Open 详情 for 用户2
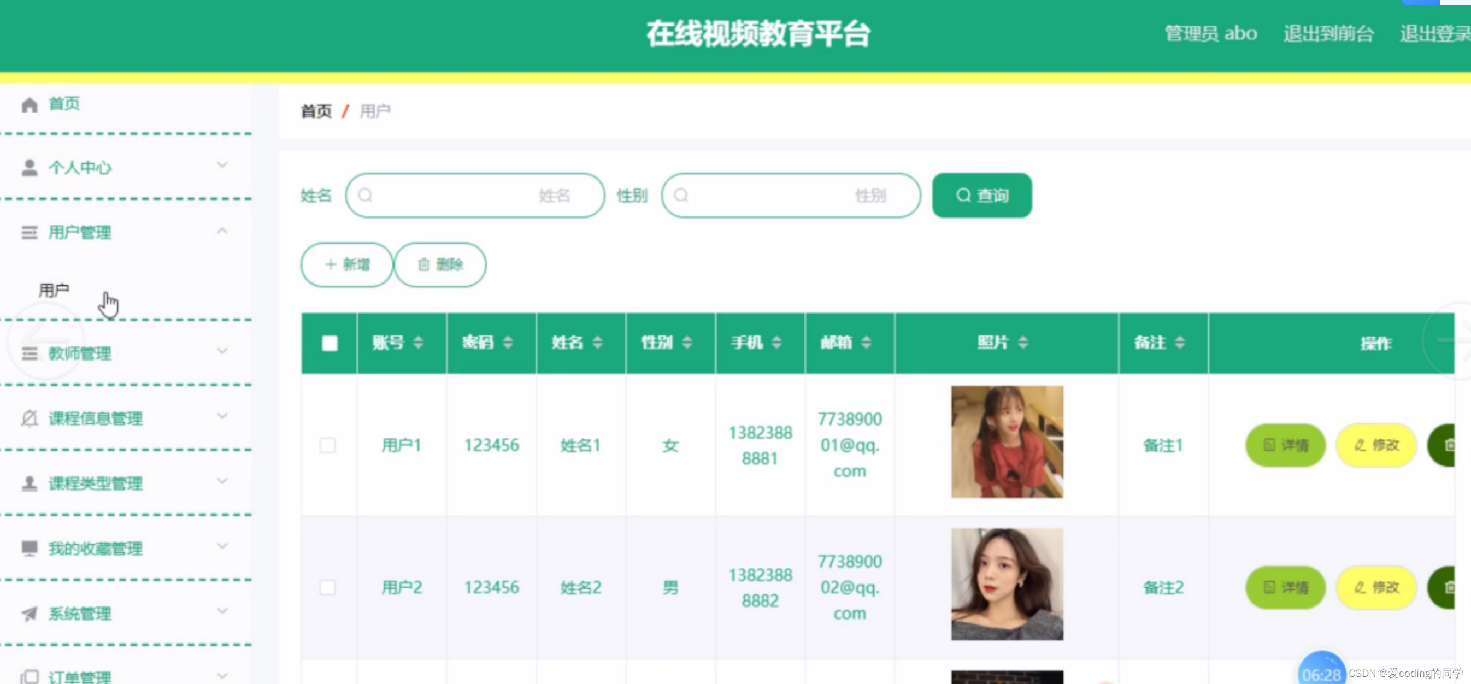Screen dimensions: 1471x684 [1285, 587]
